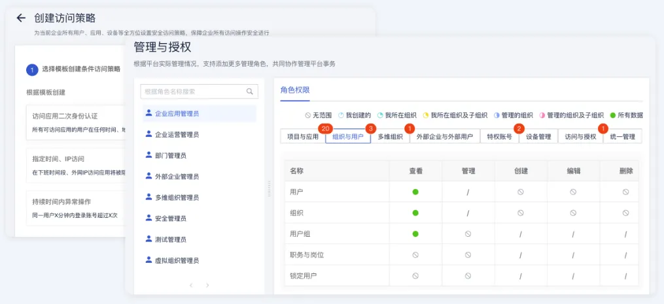Choose 持续时间内异常操作 template in background window
Image resolution: width=664 pixels, height=304 pixels.
coord(75,208)
